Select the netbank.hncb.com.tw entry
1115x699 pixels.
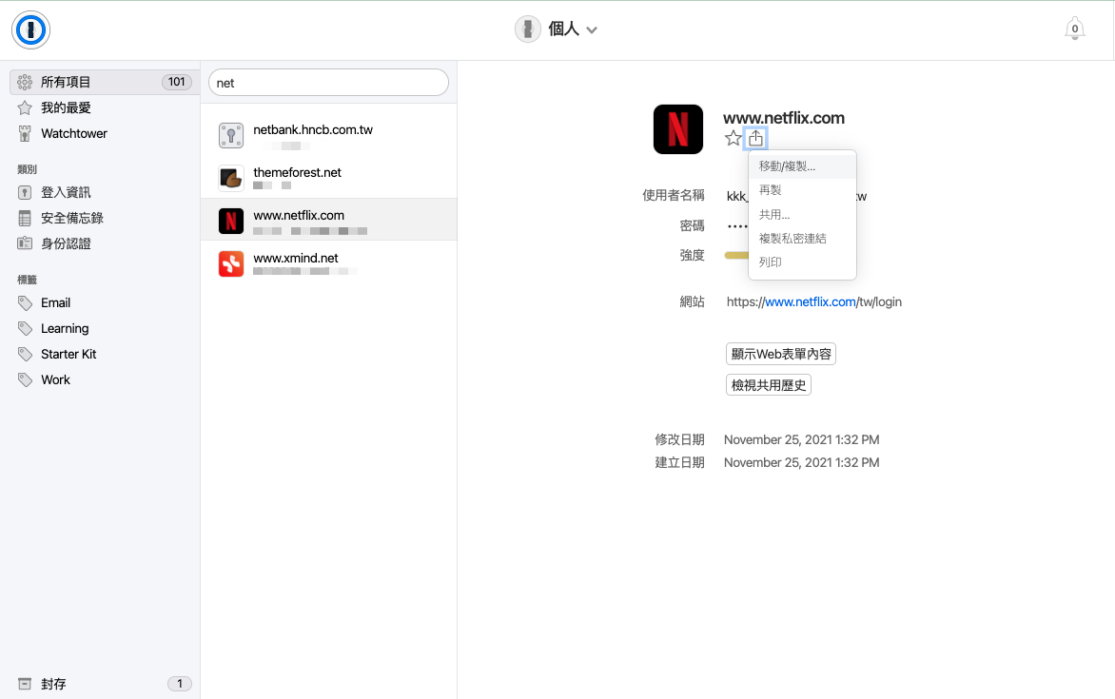click(328, 135)
